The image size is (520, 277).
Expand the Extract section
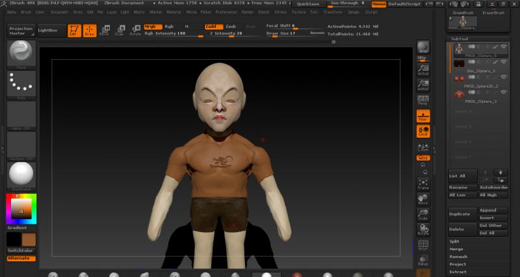(x=458, y=272)
